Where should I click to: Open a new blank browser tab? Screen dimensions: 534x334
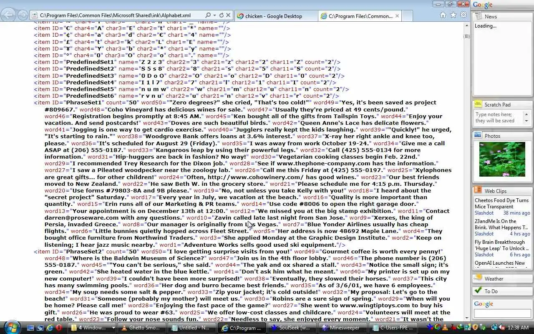click(x=408, y=16)
